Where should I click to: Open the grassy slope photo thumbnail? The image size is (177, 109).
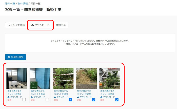click(x=86, y=78)
